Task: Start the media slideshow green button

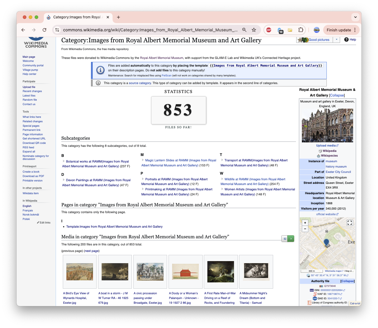Action: (x=291, y=239)
